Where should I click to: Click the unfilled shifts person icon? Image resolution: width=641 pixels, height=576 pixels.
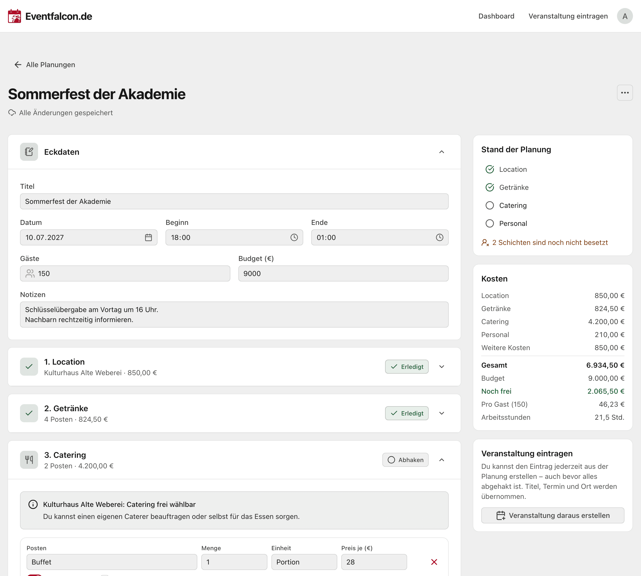[485, 242]
